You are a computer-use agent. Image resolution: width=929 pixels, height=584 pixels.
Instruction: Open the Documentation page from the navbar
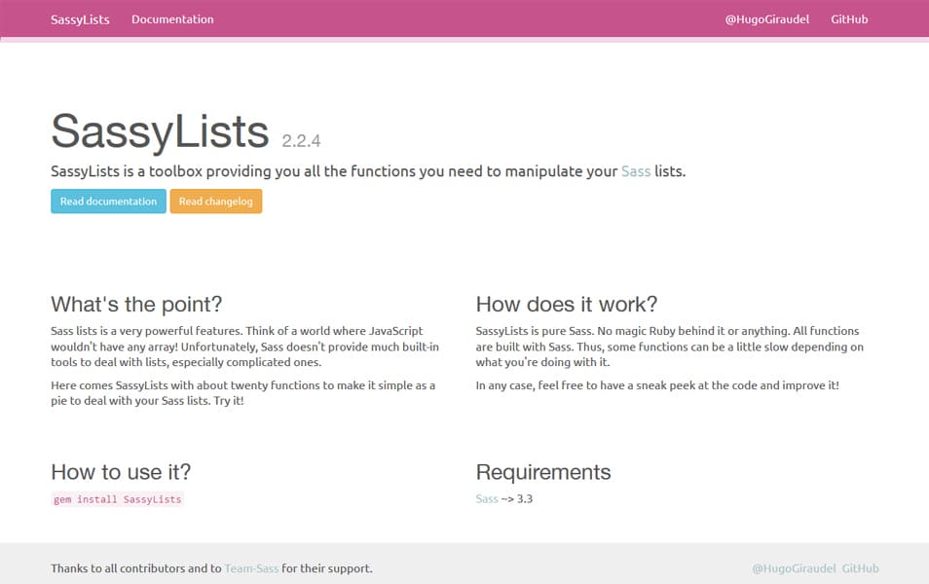point(172,18)
